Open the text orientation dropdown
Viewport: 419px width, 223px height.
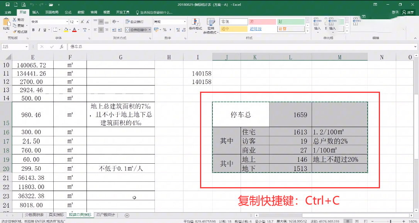click(x=115, y=22)
